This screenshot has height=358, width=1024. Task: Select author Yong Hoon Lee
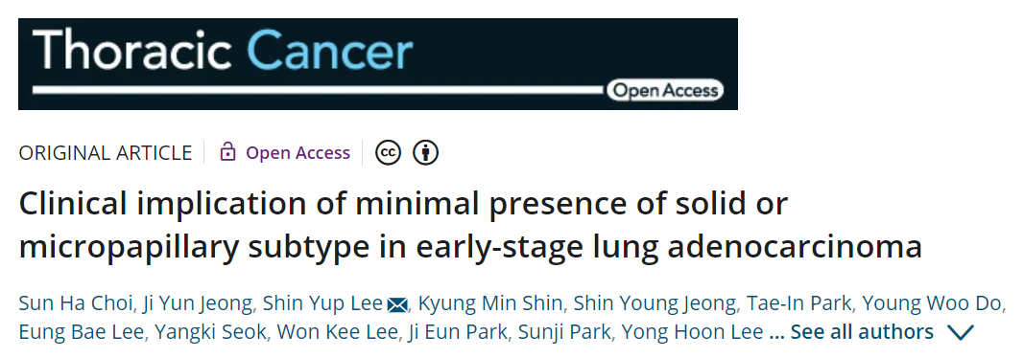[692, 332]
